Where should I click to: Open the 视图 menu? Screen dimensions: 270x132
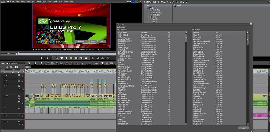(x=28, y=2)
